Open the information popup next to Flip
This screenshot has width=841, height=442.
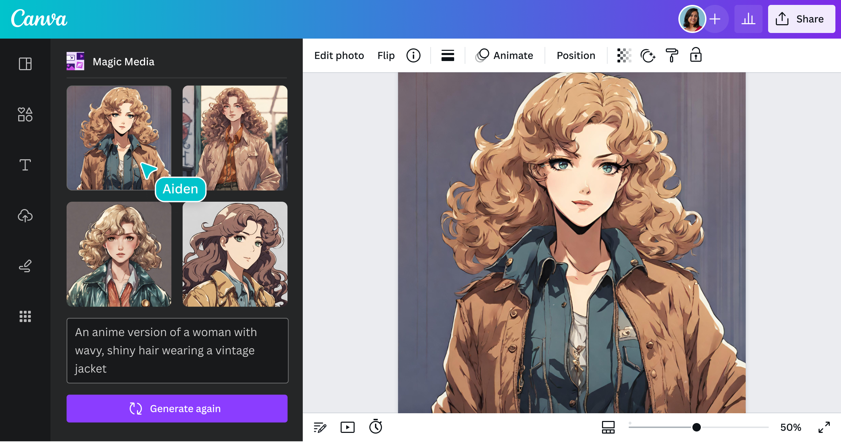coord(413,55)
